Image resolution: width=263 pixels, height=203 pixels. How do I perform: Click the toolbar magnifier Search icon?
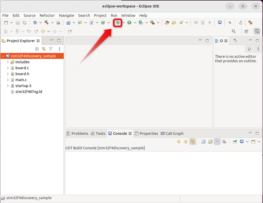coord(234,31)
